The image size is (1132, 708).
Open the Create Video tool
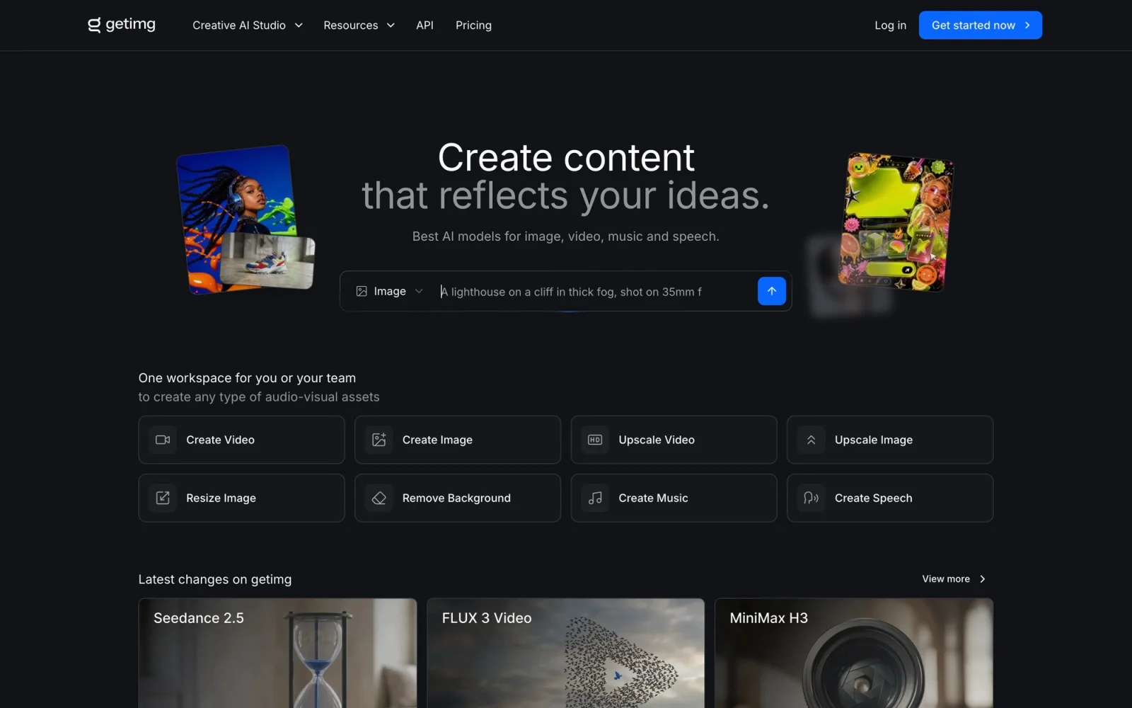pyautogui.click(x=241, y=440)
